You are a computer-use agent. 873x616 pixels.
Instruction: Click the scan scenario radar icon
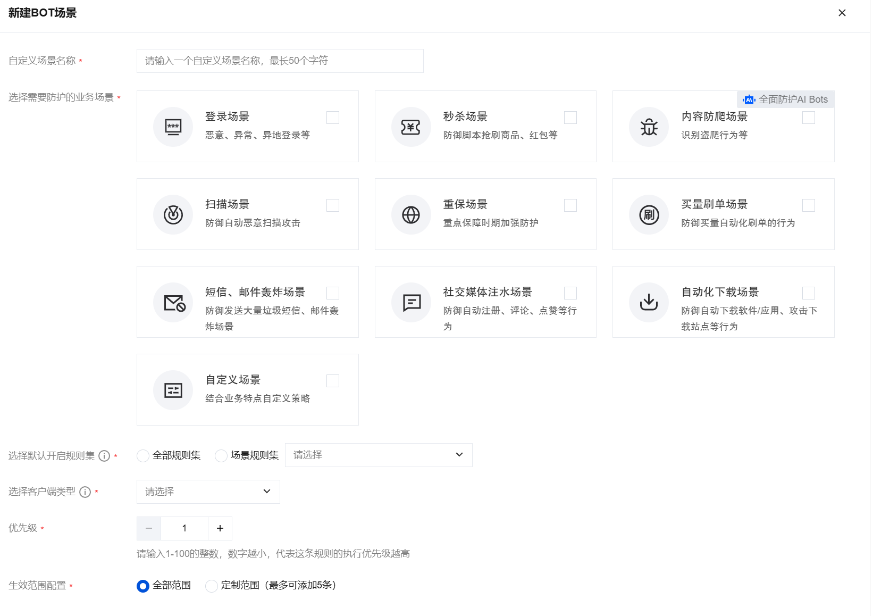[173, 215]
